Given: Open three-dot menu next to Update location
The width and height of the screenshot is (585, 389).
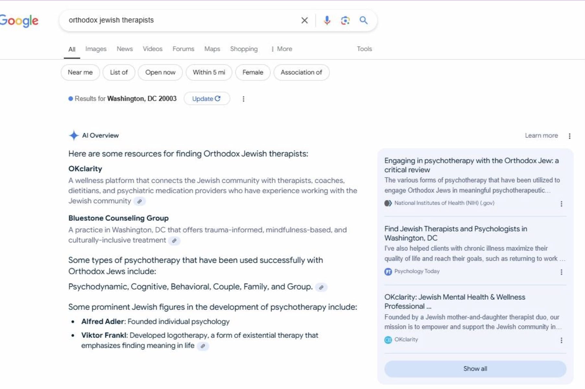Looking at the screenshot, I should point(243,99).
